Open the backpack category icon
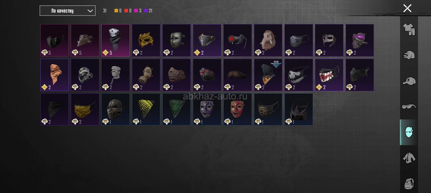Viewport: 431px width, 193px height. pyautogui.click(x=409, y=183)
